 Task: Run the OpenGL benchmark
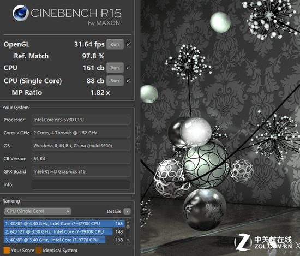(115, 44)
